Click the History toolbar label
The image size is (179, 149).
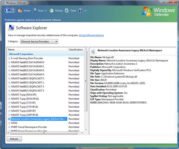click(59, 11)
